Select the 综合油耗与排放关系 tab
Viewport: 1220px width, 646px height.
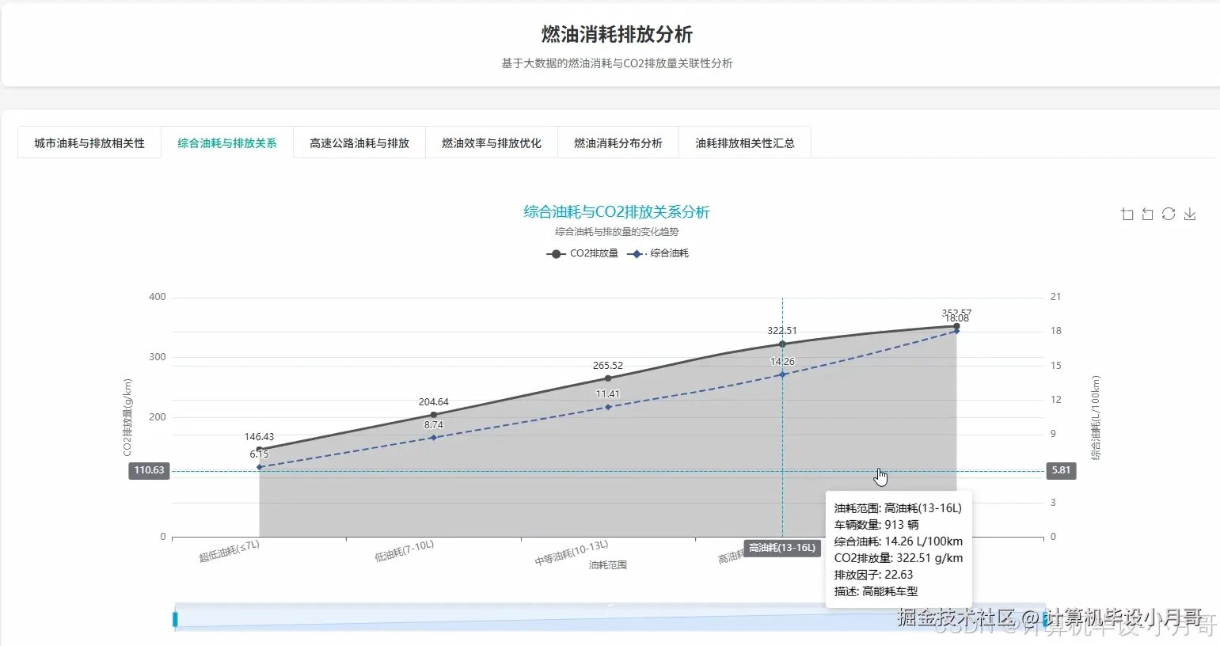pos(227,143)
